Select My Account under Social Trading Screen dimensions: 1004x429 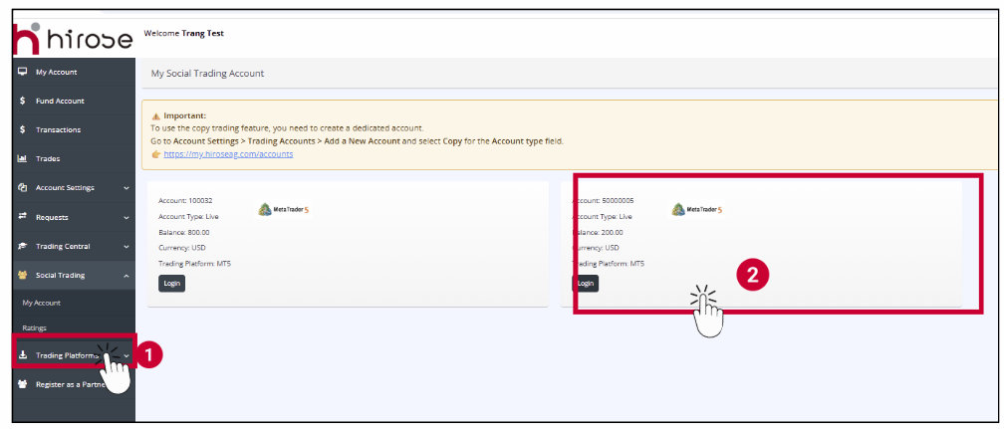41,303
